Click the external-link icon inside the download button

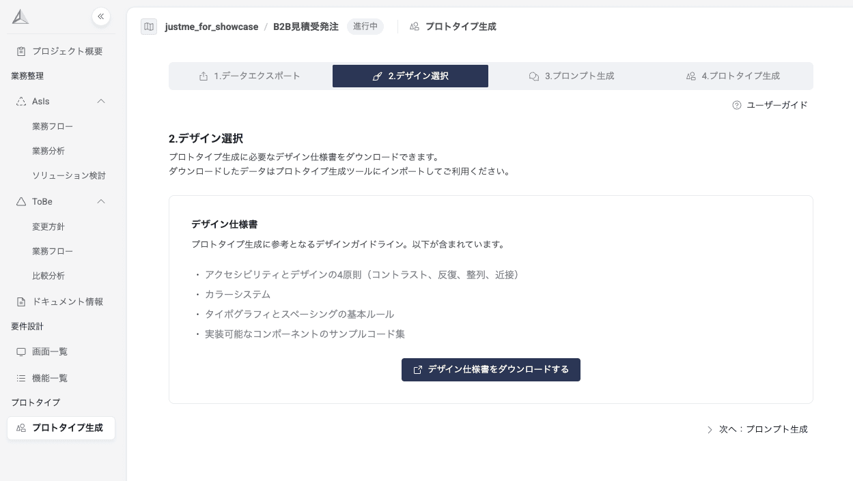[x=418, y=369]
